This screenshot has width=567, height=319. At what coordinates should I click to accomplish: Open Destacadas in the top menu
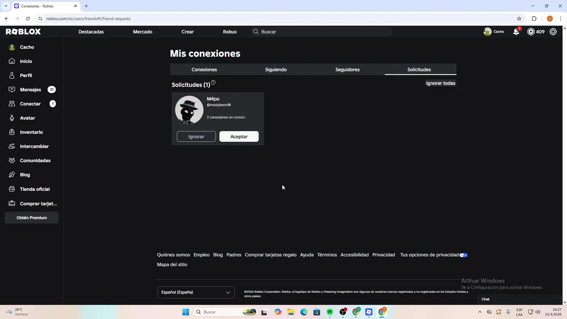click(x=91, y=31)
